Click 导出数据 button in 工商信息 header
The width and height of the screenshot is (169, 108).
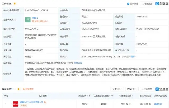coord(147,4)
